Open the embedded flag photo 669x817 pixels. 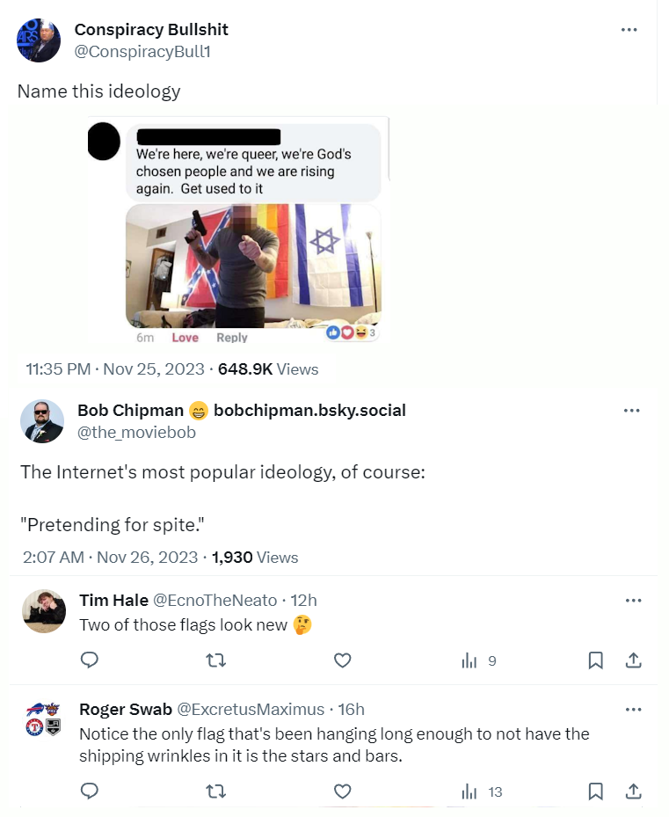(x=253, y=266)
